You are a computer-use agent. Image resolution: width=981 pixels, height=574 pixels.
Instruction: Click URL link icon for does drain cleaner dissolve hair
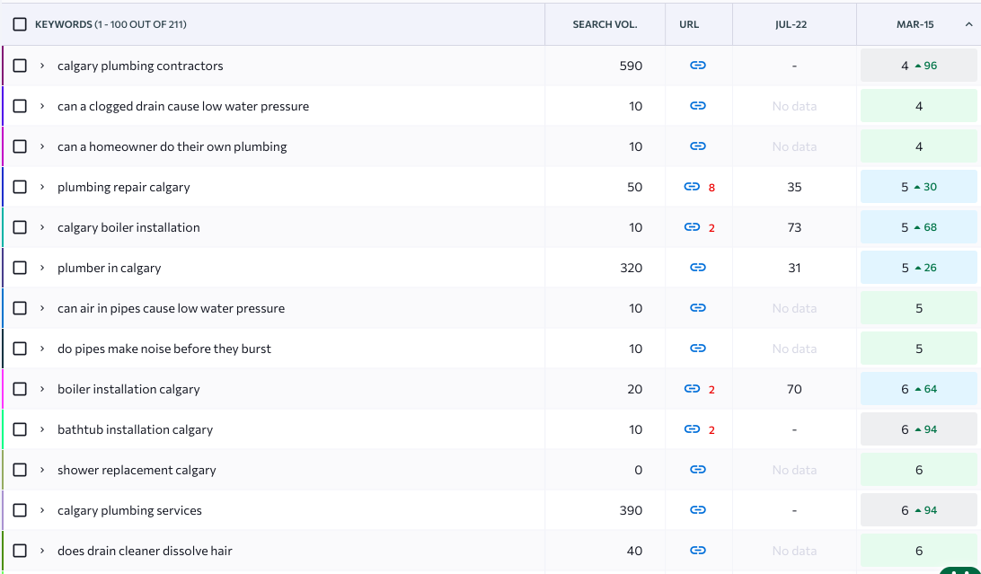(697, 551)
